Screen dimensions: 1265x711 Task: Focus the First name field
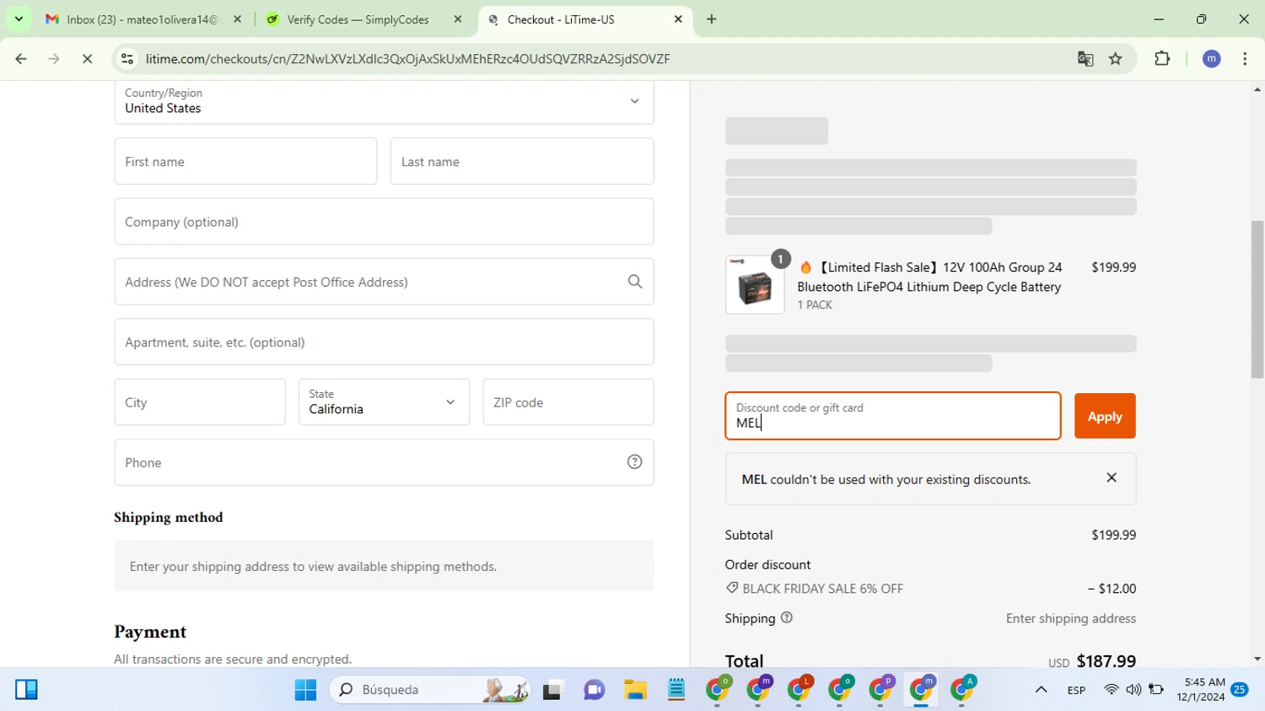click(245, 161)
